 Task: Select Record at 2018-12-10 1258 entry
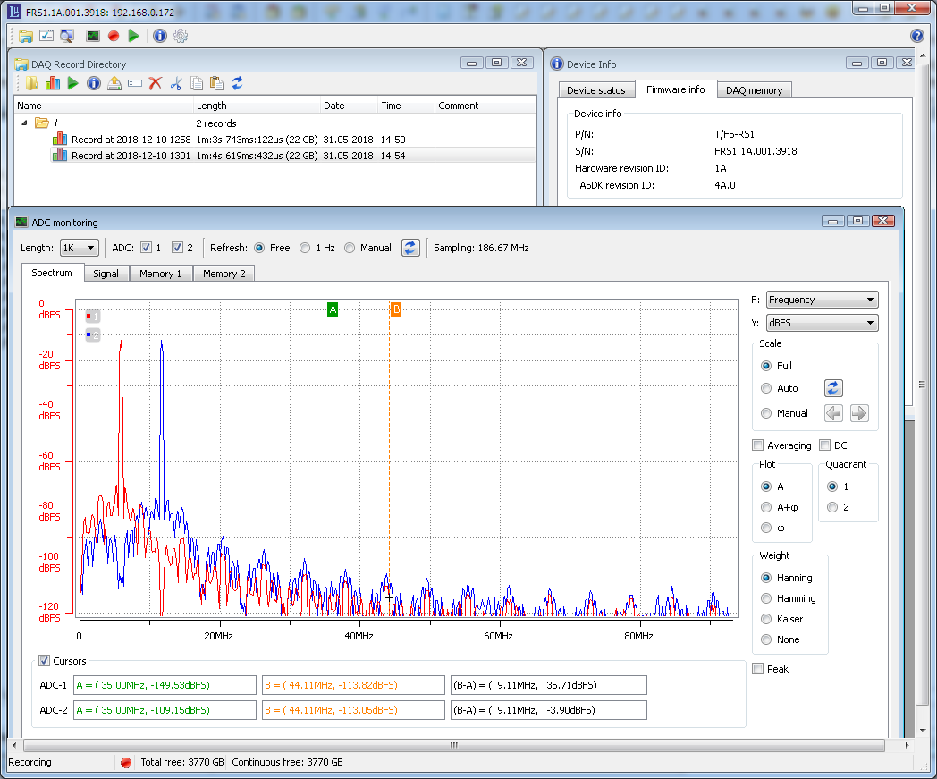point(131,140)
